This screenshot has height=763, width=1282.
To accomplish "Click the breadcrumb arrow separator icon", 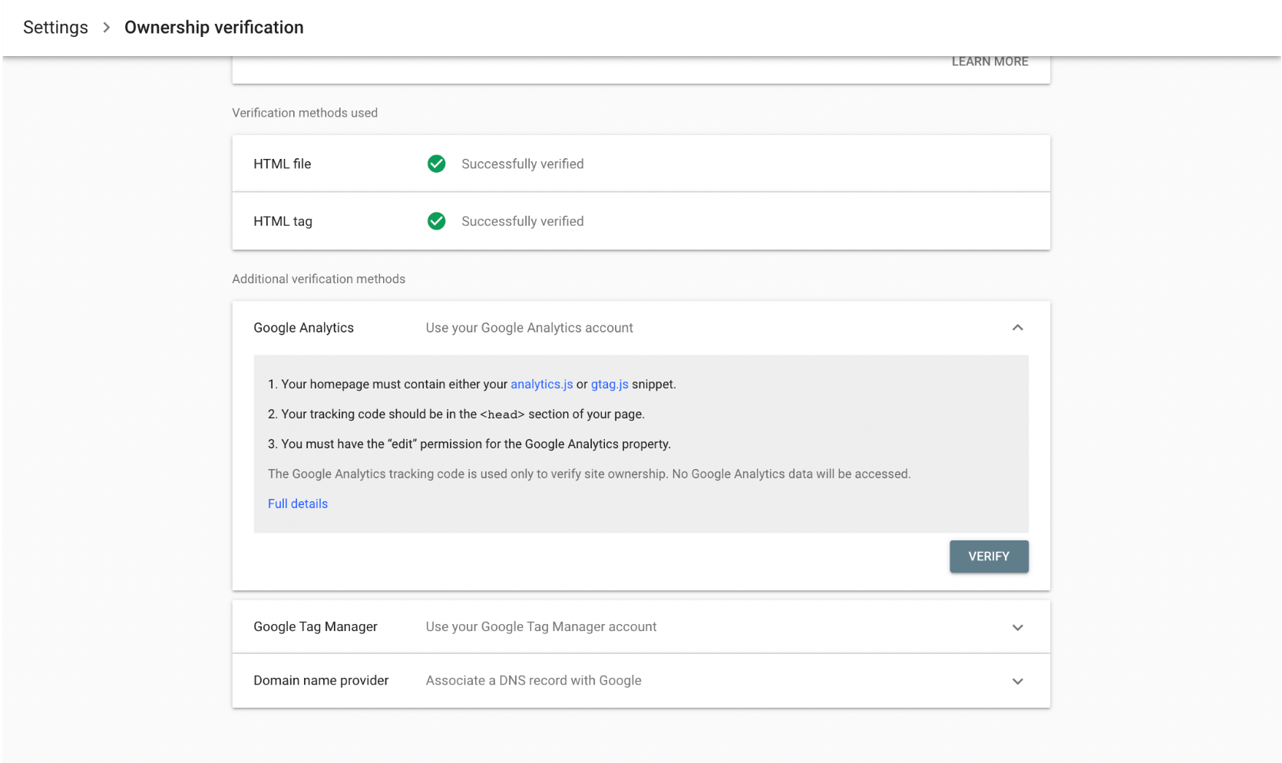I will click(x=107, y=28).
